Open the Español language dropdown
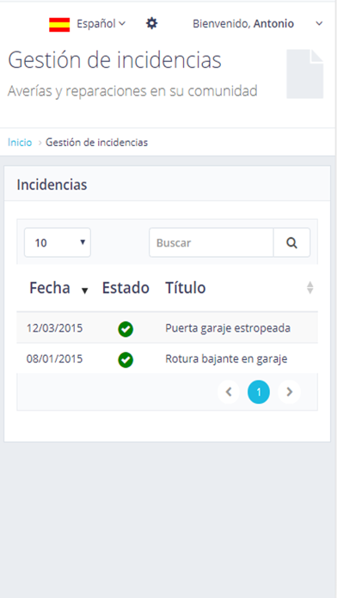This screenshot has width=337, height=598. [101, 24]
